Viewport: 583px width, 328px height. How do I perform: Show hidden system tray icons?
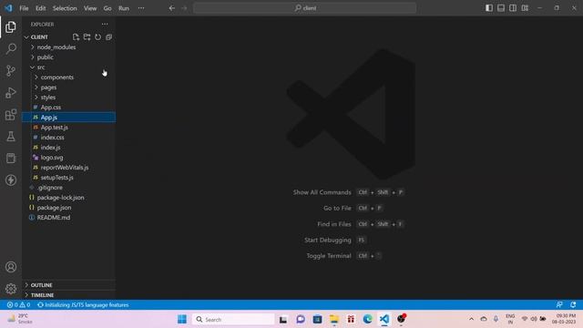471,319
